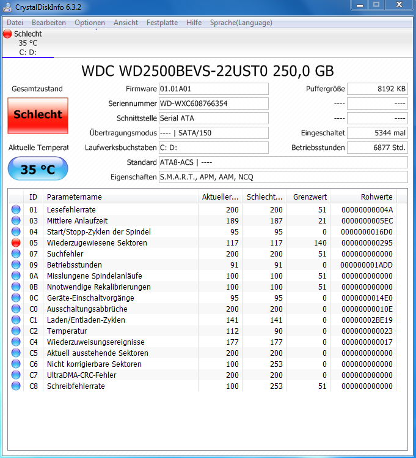Image resolution: width=416 pixels, height=458 pixels.
Task: Click the Schnittstelle field Serial ATA
Action: 214,118
